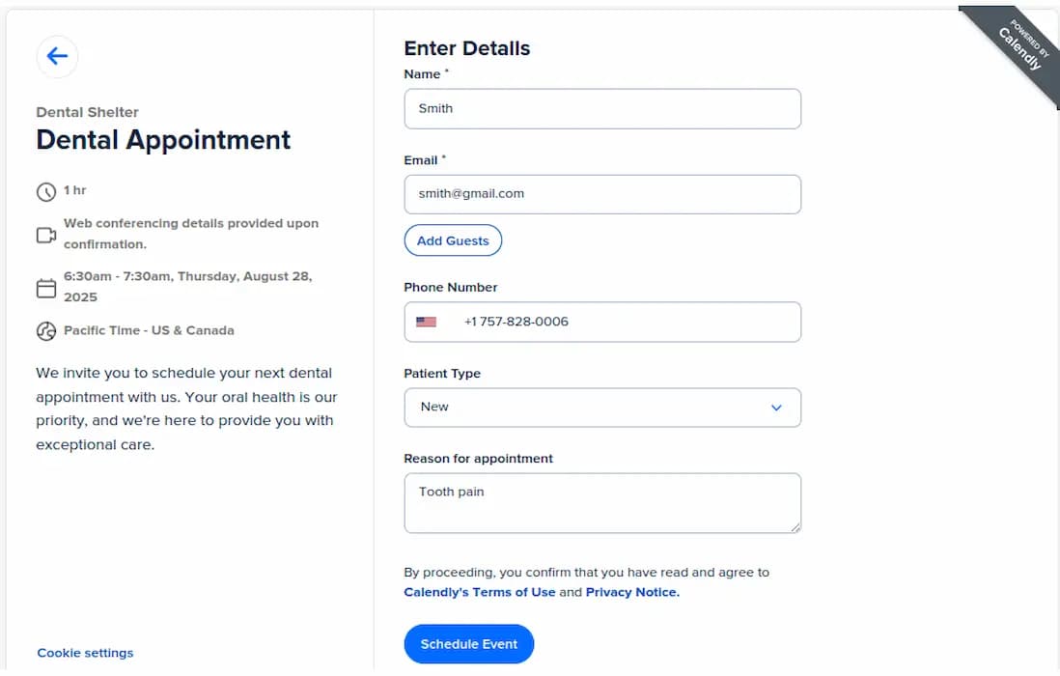The image size is (1060, 676).
Task: Expand the Patient Type dropdown chevron
Action: coord(776,408)
